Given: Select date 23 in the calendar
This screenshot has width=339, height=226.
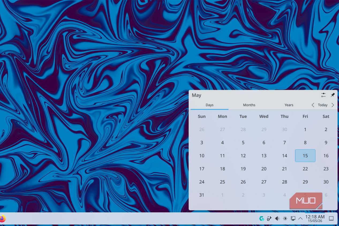Looking at the screenshot, I should point(326,169).
